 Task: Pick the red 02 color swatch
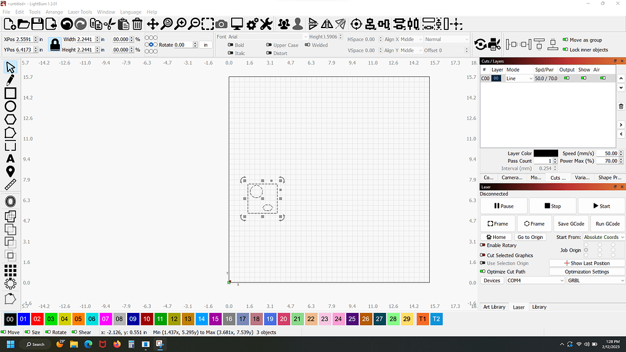[x=37, y=319]
